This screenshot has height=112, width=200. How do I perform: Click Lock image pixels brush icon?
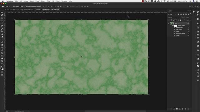coord(174,20)
